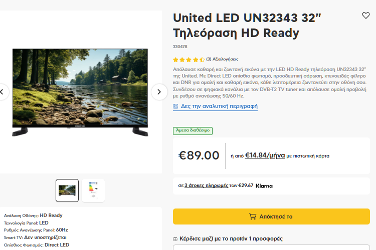This screenshot has width=376, height=250.
Task: Click the product code 330478
Action: [180, 46]
